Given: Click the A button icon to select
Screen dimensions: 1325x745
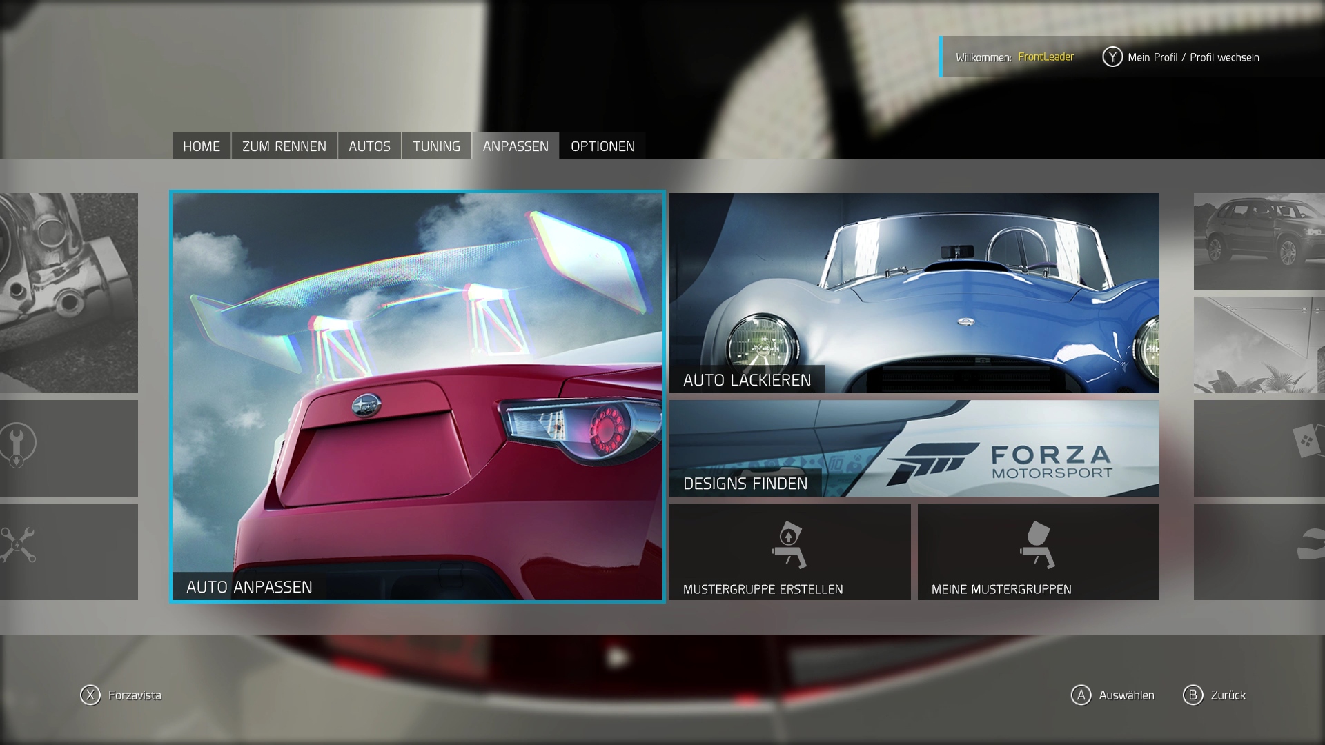Looking at the screenshot, I should [1081, 695].
